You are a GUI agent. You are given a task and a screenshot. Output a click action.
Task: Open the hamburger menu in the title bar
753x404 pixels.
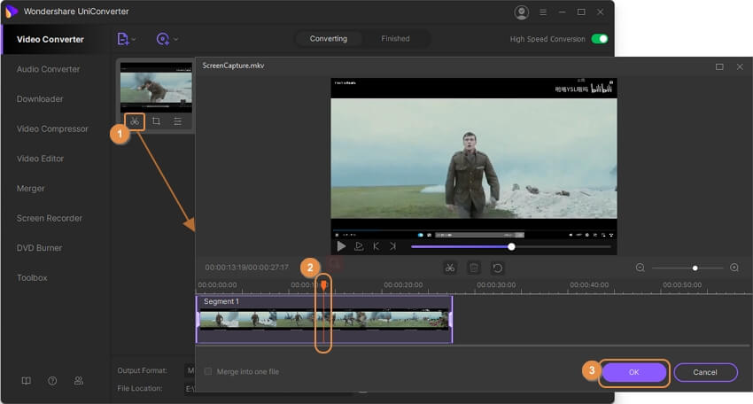pyautogui.click(x=541, y=12)
